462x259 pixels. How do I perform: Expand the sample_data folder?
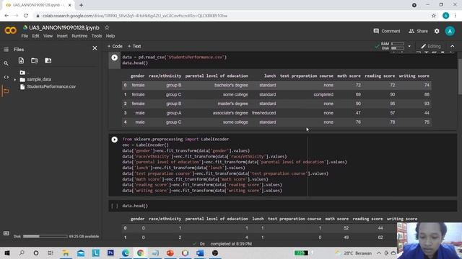point(15,80)
